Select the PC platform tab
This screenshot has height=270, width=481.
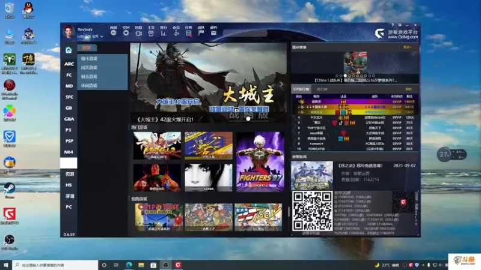click(x=69, y=207)
